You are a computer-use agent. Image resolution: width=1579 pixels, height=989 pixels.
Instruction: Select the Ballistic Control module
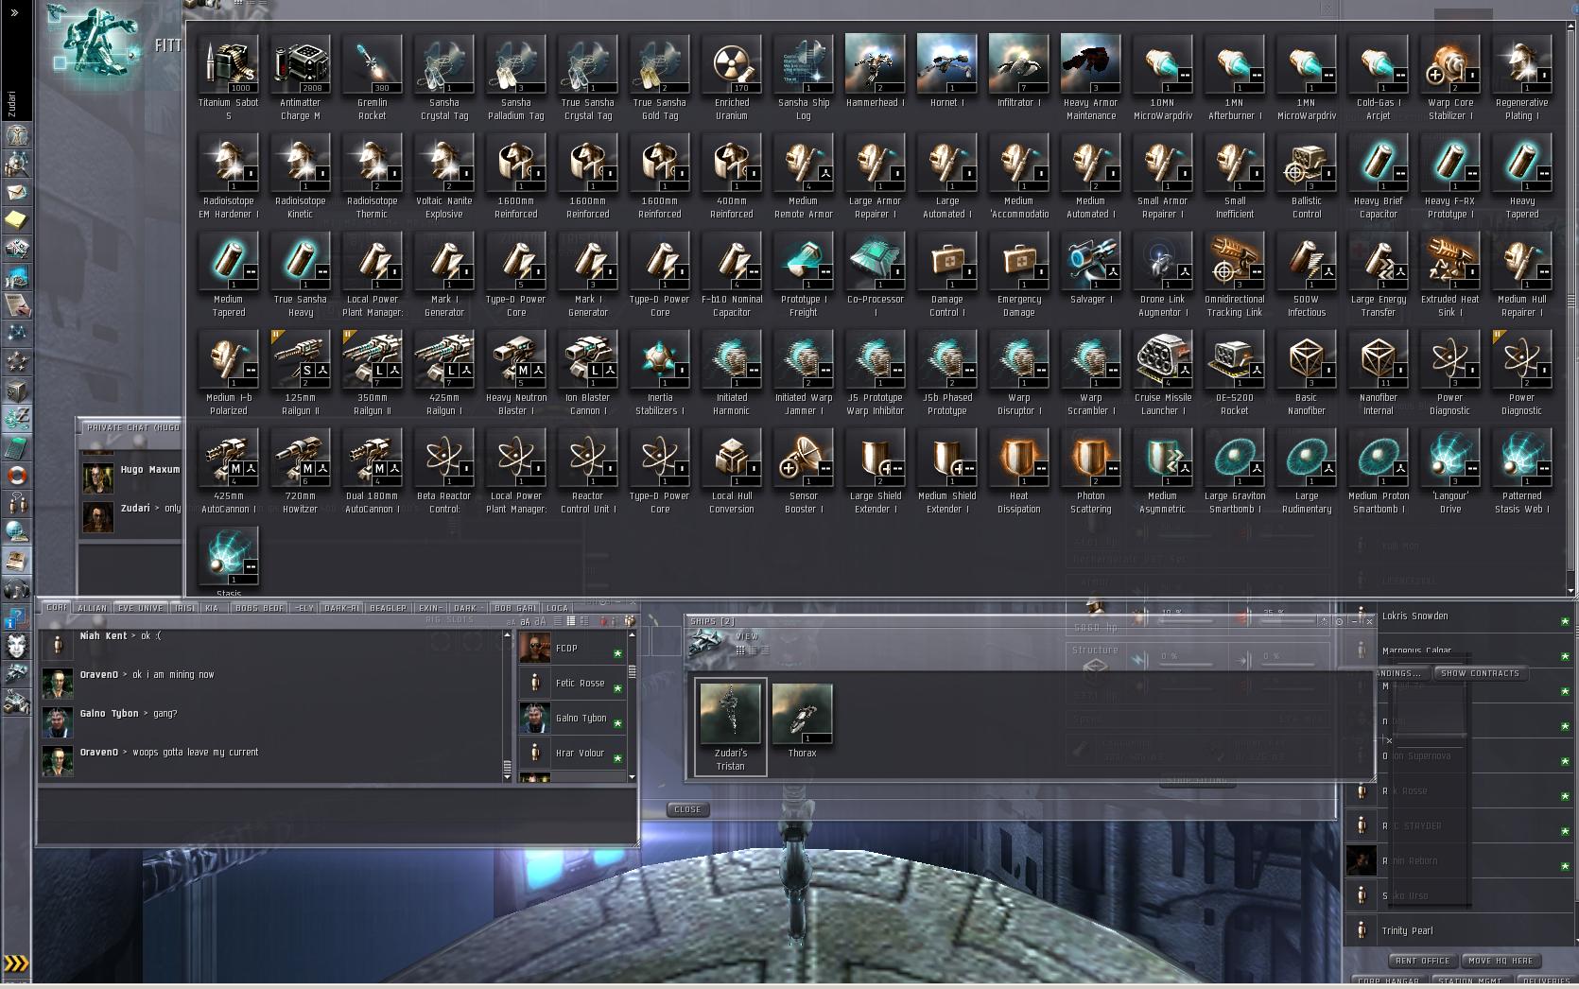tap(1306, 177)
